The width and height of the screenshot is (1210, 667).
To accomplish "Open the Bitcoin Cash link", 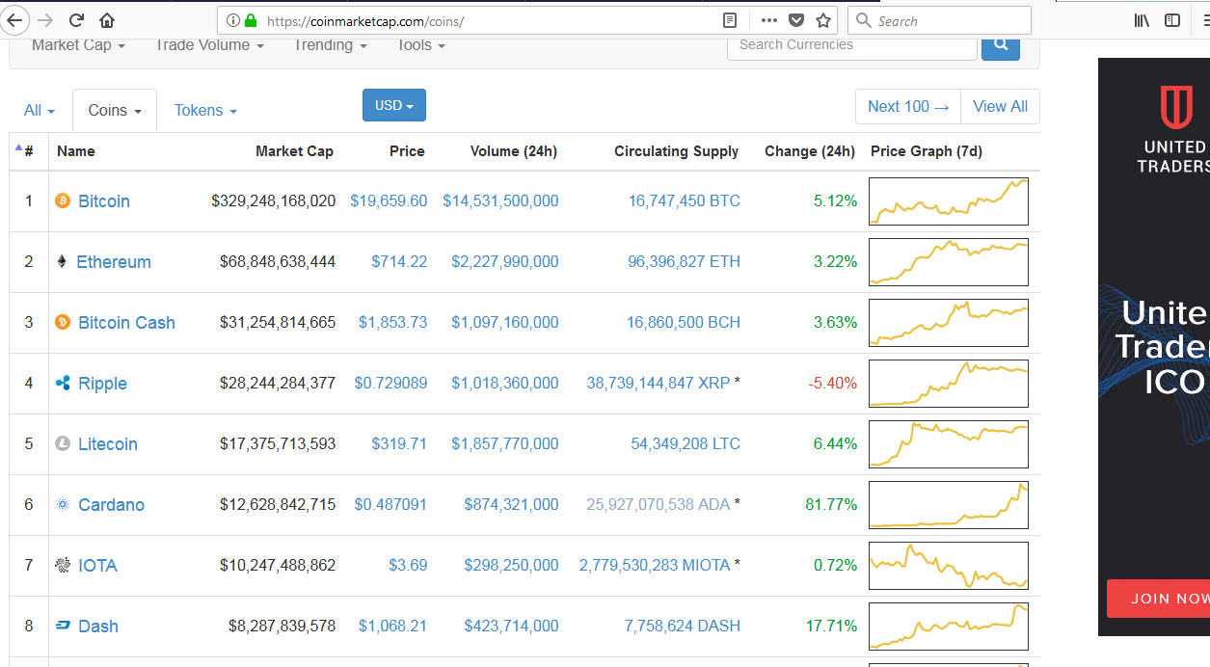I will click(127, 323).
